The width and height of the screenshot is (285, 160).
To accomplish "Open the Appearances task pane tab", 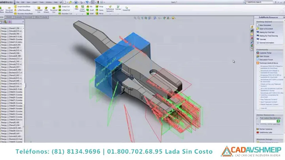I will coord(252,46).
